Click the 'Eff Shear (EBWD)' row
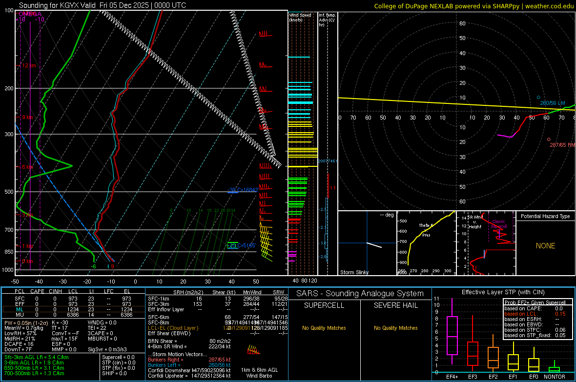Image resolution: width=576 pixels, height=382 pixels. click(218, 334)
